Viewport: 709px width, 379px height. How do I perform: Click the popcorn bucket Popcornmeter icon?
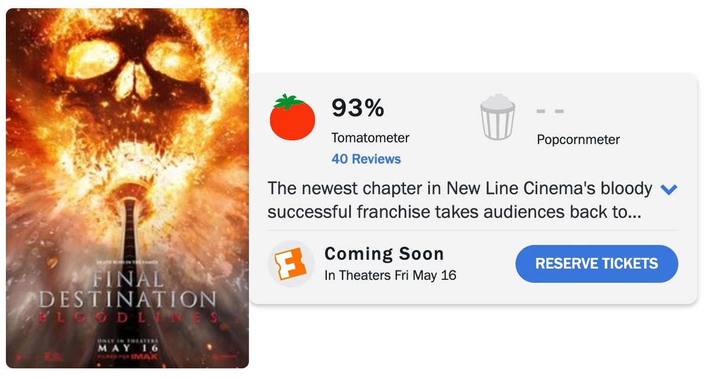[497, 117]
